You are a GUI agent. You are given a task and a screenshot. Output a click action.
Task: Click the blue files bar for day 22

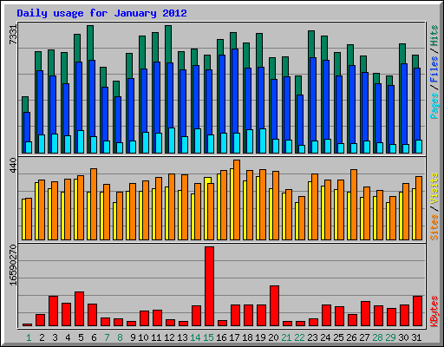(x=300, y=120)
